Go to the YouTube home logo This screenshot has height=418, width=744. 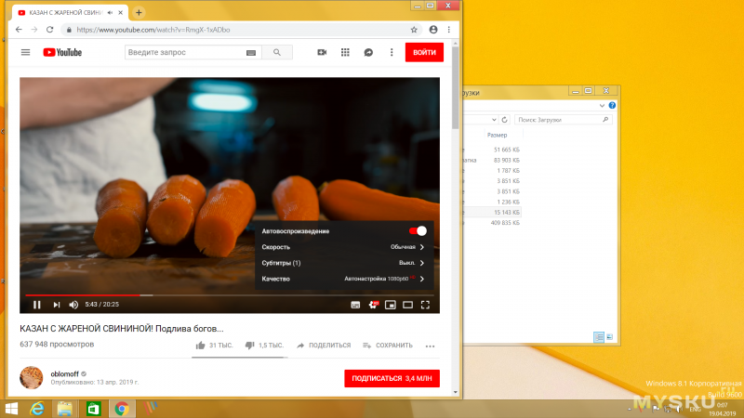[62, 52]
